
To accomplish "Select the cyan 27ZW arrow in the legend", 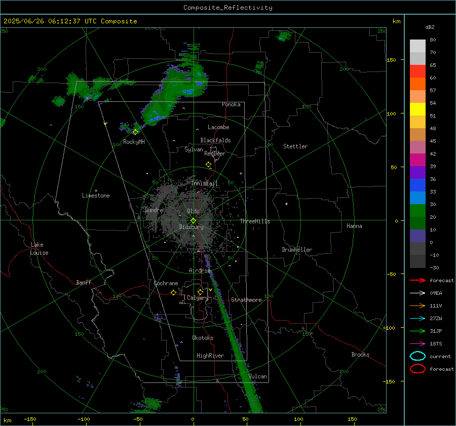I will (417, 319).
